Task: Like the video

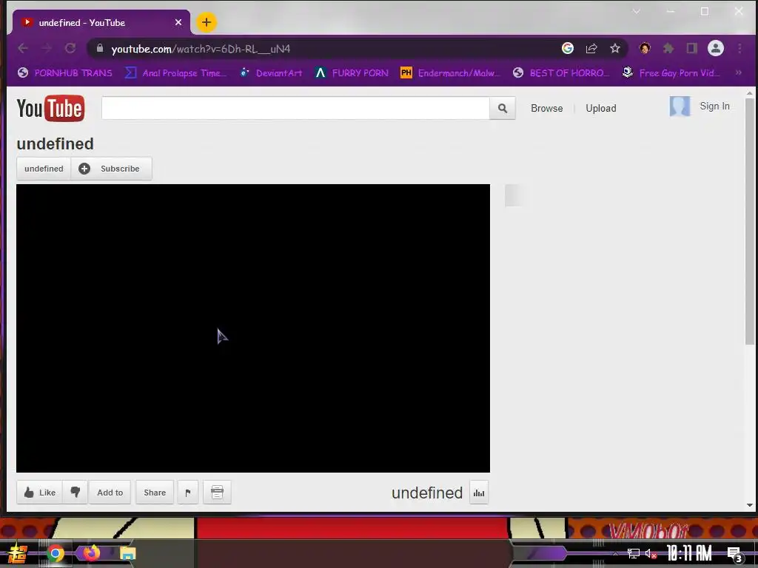Action: (x=40, y=492)
